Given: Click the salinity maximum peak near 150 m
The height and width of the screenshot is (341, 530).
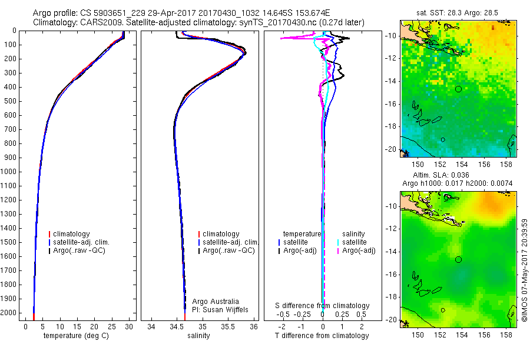Looking at the screenshot, I should click(x=245, y=53).
